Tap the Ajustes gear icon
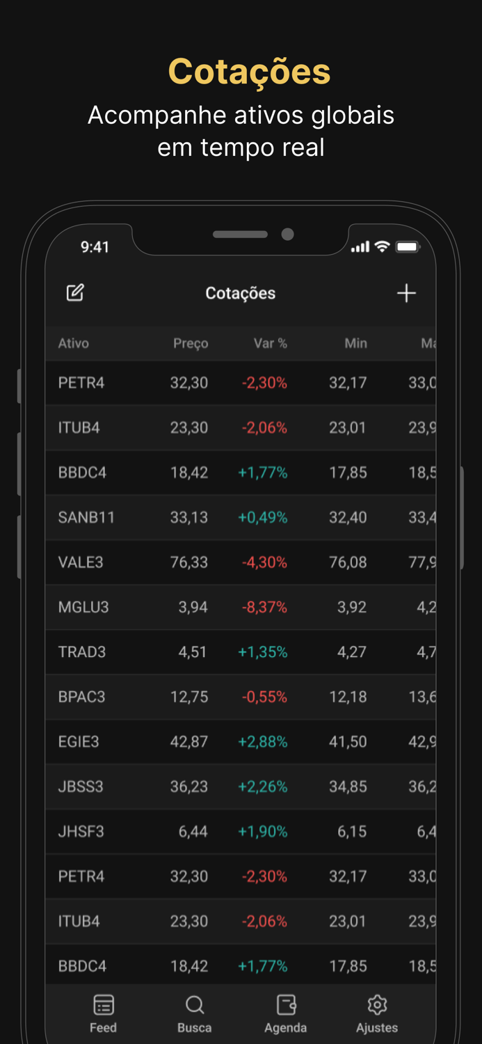This screenshot has width=482, height=1044. click(377, 1004)
